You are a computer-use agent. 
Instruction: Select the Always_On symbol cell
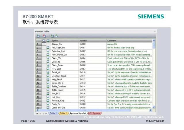click(x=65, y=44)
